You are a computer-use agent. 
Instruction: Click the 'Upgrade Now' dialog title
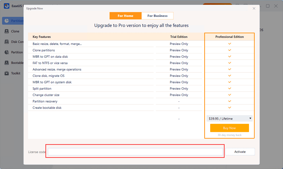point(35,8)
